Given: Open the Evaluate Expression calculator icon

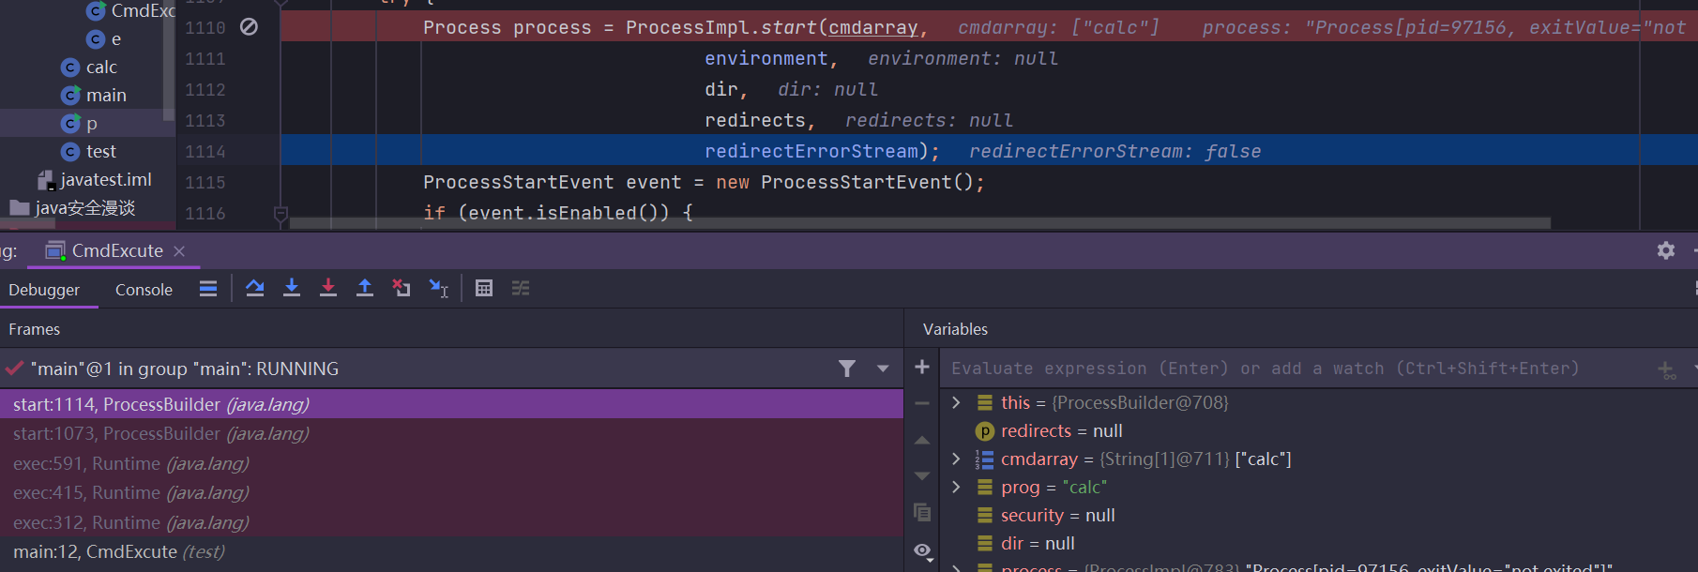Looking at the screenshot, I should (x=484, y=288).
